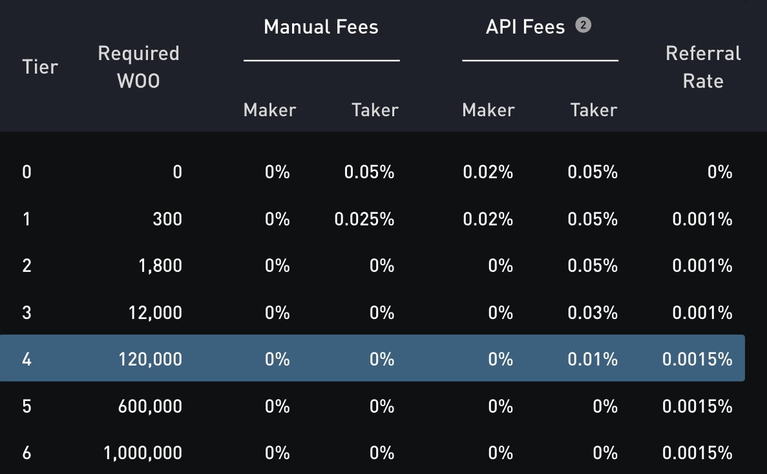
Task: Click Taker header under Manual Fees
Action: pos(375,110)
